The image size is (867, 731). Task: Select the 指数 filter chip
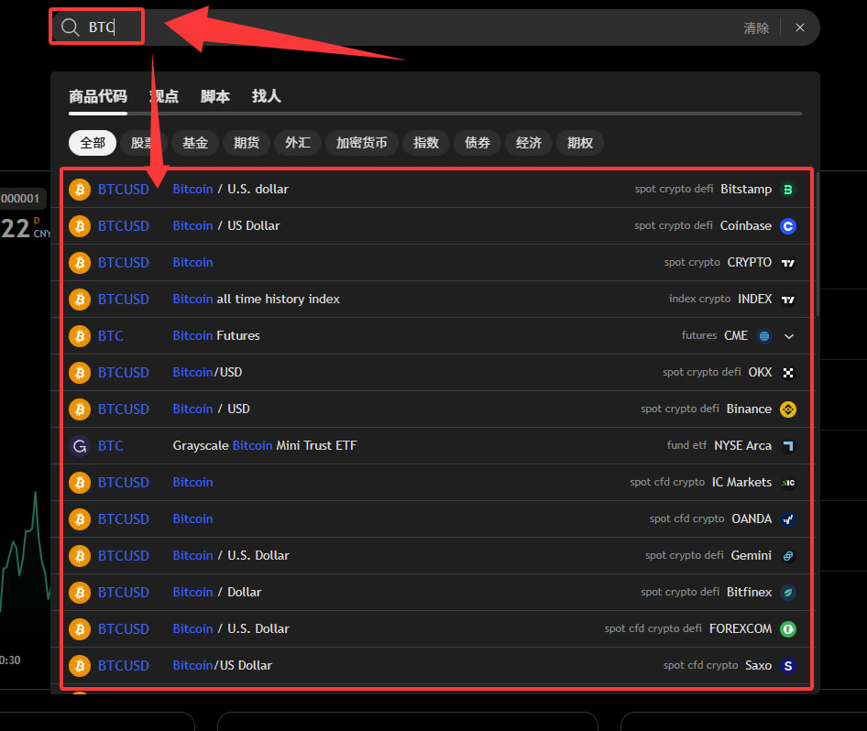(426, 143)
